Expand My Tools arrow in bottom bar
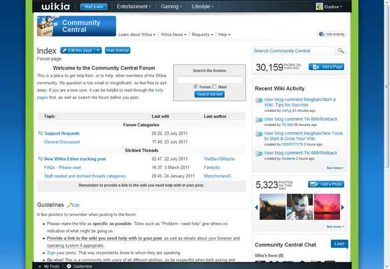390x269 pixels. (x=40, y=267)
